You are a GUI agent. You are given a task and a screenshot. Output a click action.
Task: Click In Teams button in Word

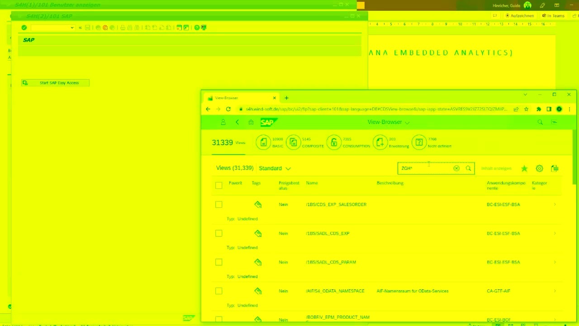point(553,15)
